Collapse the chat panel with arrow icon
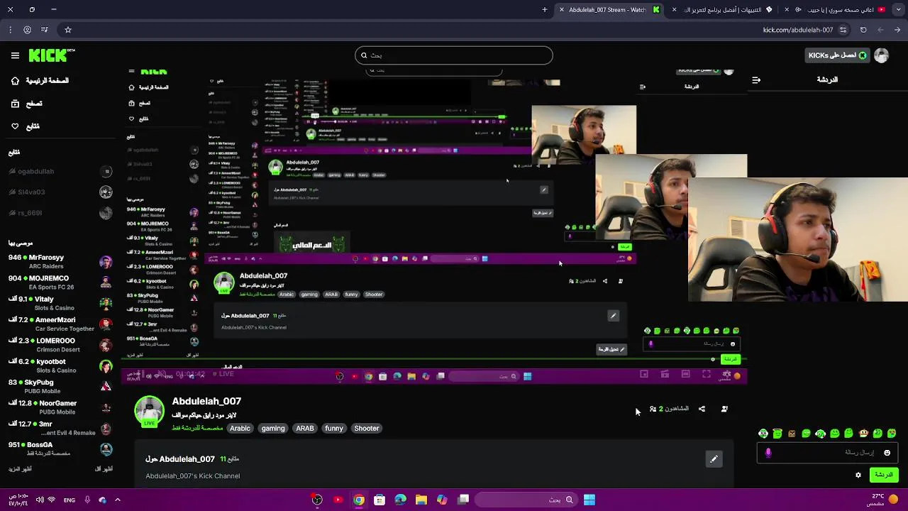The width and height of the screenshot is (908, 511). [756, 80]
